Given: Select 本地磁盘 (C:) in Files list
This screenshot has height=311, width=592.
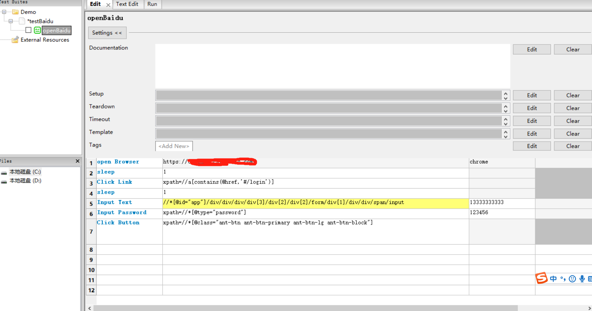Looking at the screenshot, I should pos(25,172).
